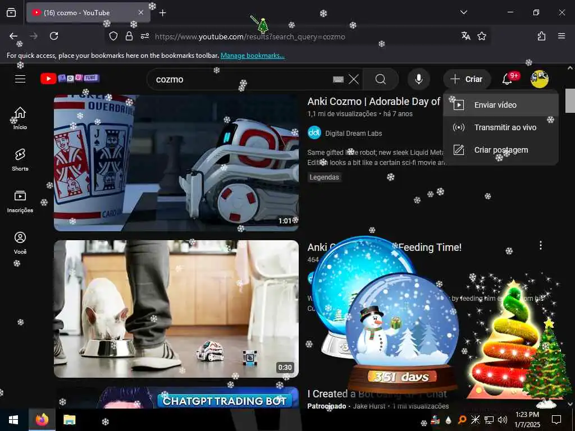575x431 pixels.
Task: Click the taskbar clock 1:23 PM
Action: (x=527, y=420)
